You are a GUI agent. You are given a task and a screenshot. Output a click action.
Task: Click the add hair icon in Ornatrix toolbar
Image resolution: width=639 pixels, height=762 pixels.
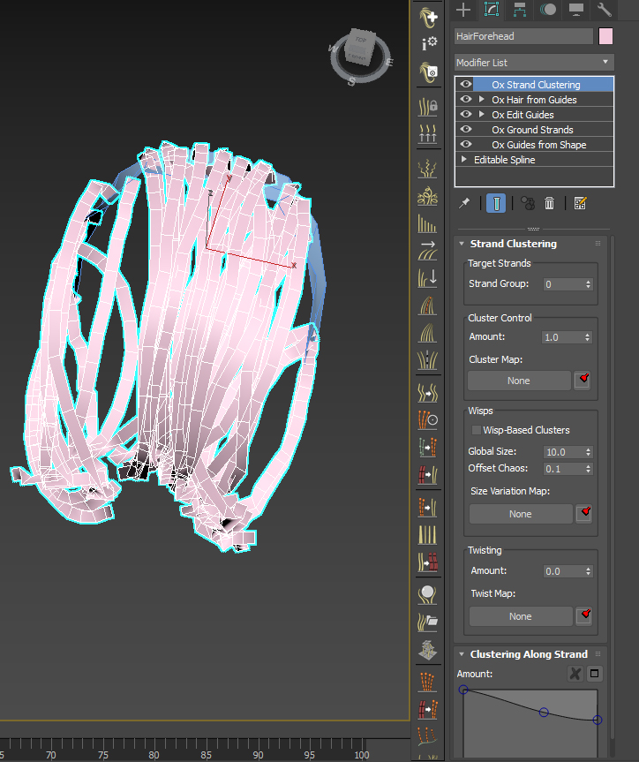click(x=429, y=16)
